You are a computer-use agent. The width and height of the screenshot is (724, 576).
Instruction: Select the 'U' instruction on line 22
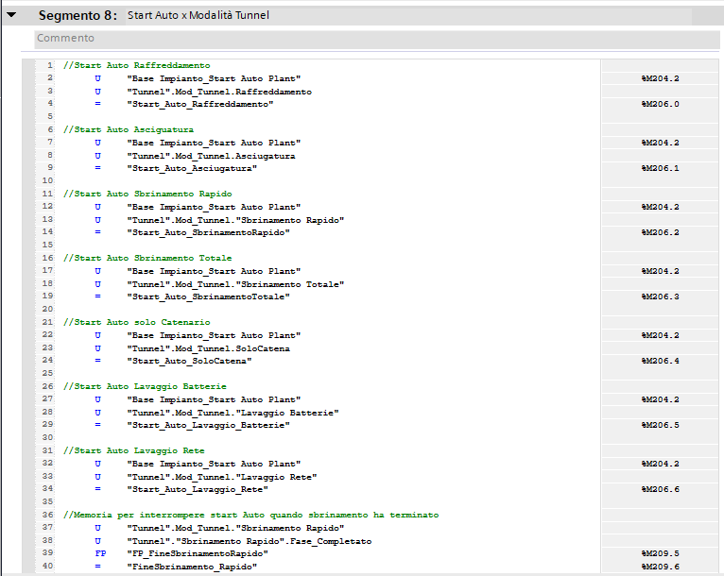point(97,335)
